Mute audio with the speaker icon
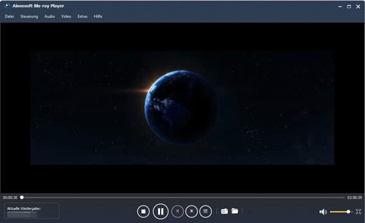Screen dimensions: 365x223 (x=323, y=212)
